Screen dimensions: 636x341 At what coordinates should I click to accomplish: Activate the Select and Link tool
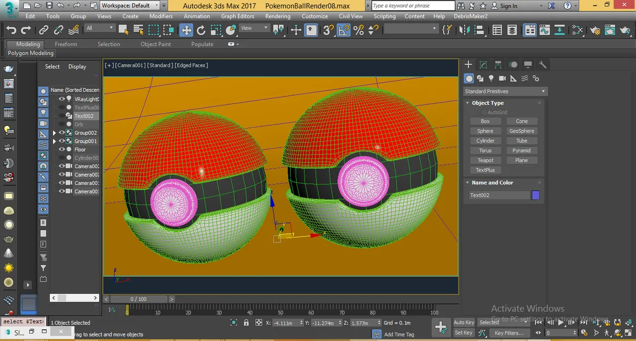[x=44, y=30]
